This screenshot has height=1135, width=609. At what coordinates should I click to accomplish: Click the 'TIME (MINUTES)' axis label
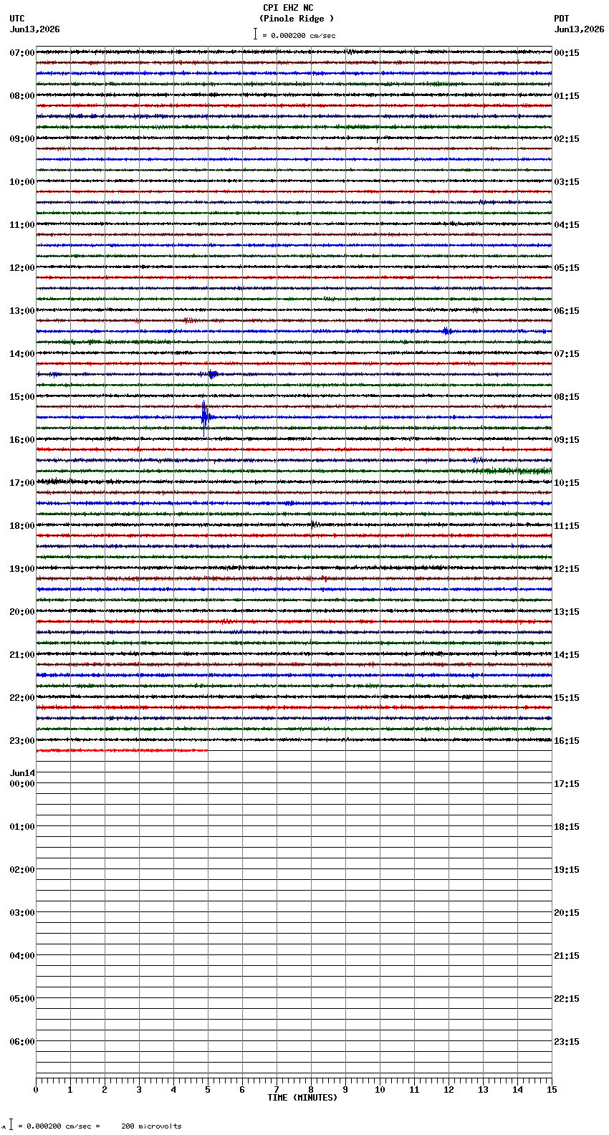click(302, 1098)
